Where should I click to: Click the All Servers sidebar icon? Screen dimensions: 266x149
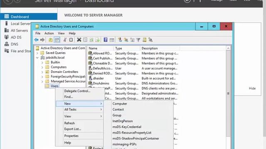[x=7, y=30]
